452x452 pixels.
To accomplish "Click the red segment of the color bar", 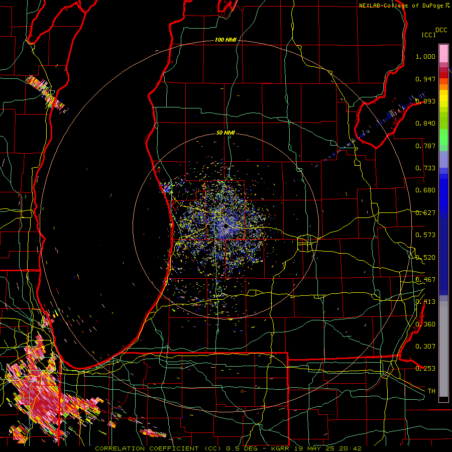I will coord(443,75).
